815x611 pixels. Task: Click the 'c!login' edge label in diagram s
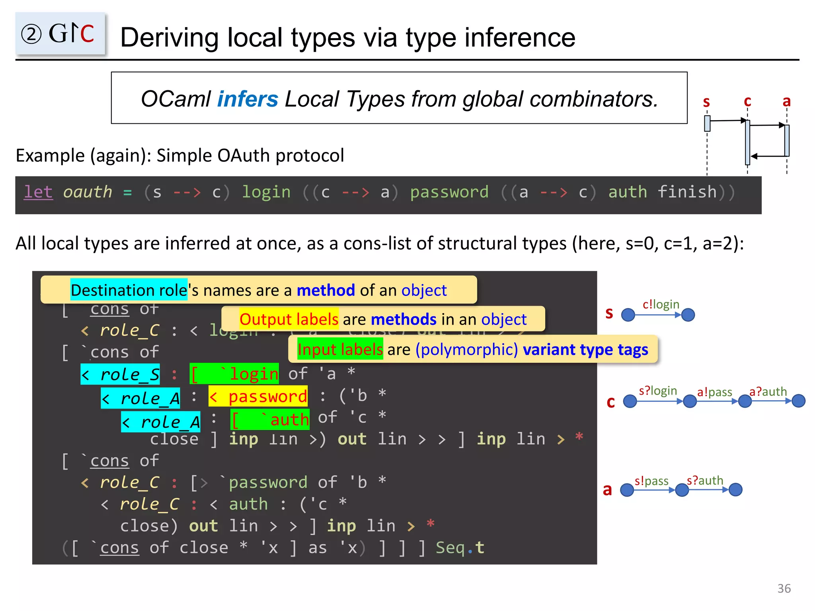[x=661, y=304]
